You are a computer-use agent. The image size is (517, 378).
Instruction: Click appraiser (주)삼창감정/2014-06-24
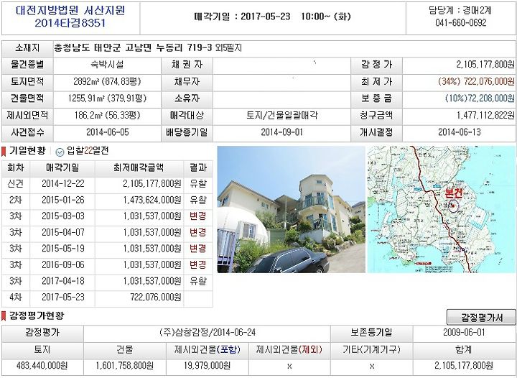pyautogui.click(x=208, y=333)
